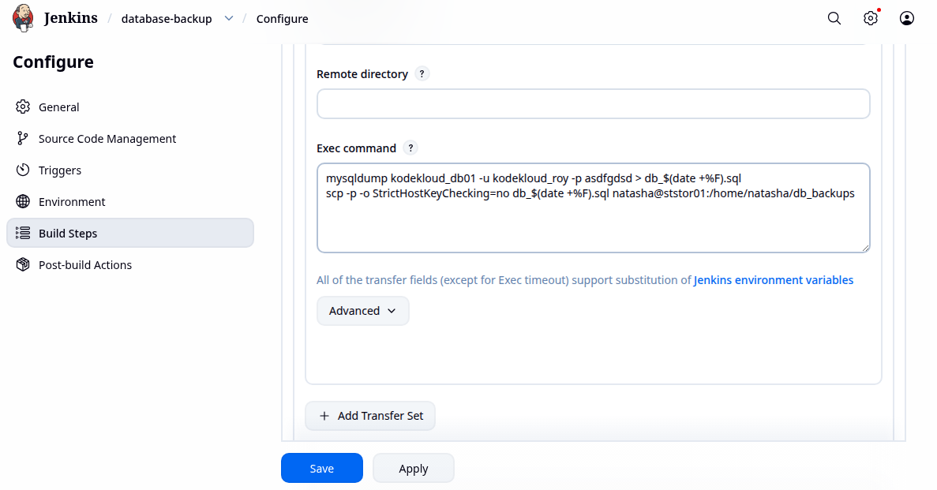Open the user account icon
Viewport: 937px width, 490px height.
pyautogui.click(x=906, y=18)
